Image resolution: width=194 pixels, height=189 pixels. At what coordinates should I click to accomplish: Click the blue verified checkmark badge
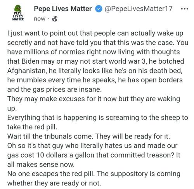[99, 9]
